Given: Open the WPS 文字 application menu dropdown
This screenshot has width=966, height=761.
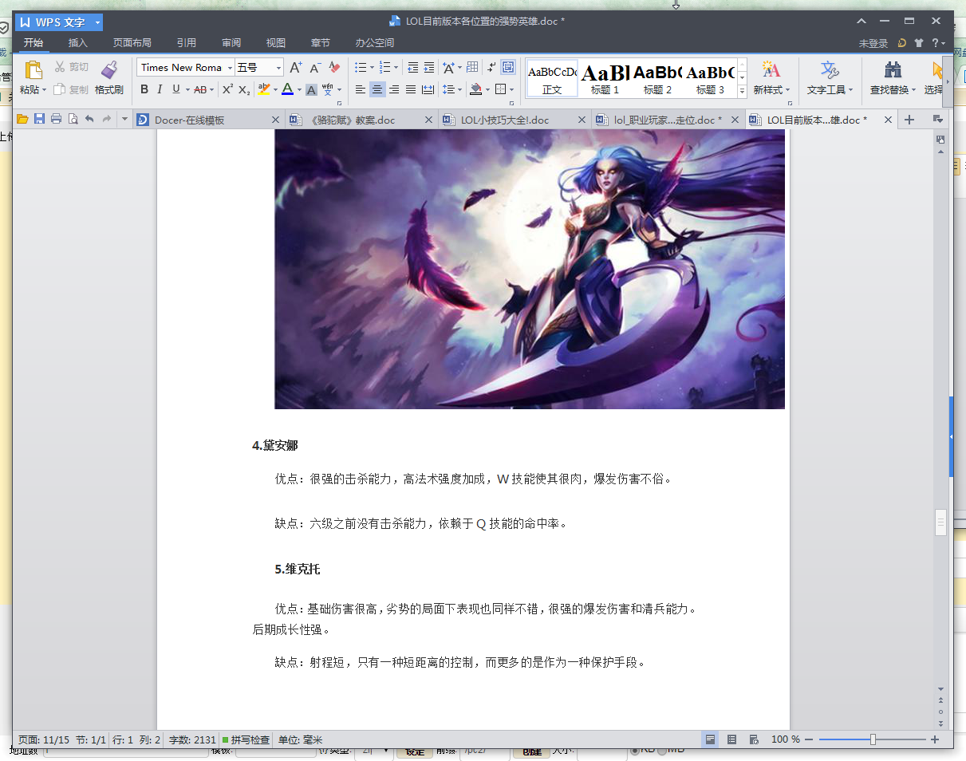Looking at the screenshot, I should (97, 22).
